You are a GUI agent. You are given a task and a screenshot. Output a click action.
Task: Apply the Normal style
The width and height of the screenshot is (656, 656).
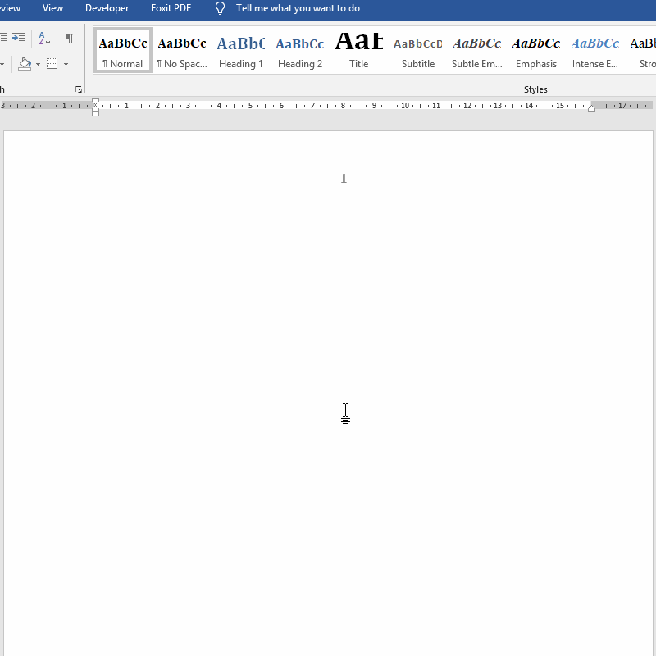click(x=123, y=51)
